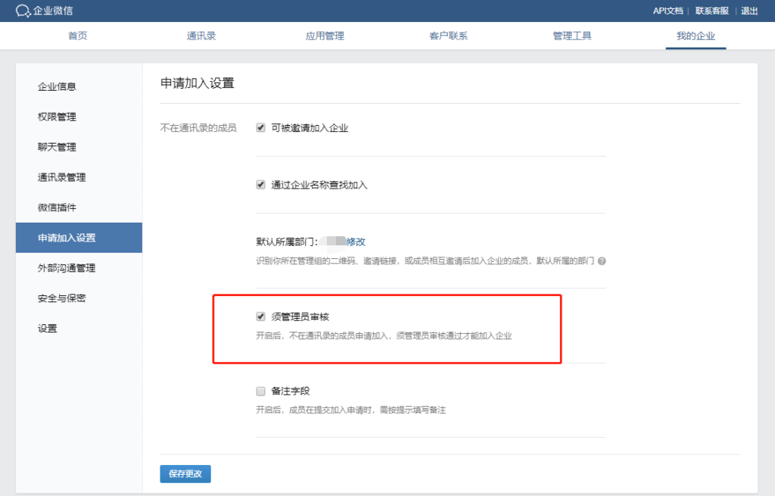Toggle 可被邀请加入企业 checkbox
This screenshot has width=775, height=496.
pos(261,128)
